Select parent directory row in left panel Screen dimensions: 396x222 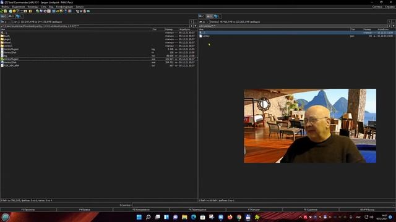tap(99, 33)
